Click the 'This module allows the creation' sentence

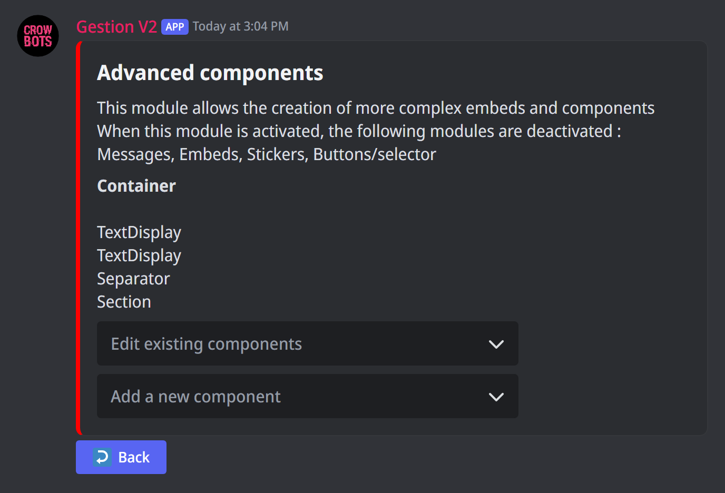click(376, 108)
